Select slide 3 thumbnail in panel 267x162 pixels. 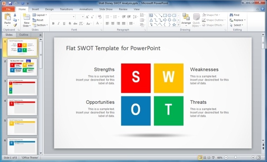[x=22, y=87]
